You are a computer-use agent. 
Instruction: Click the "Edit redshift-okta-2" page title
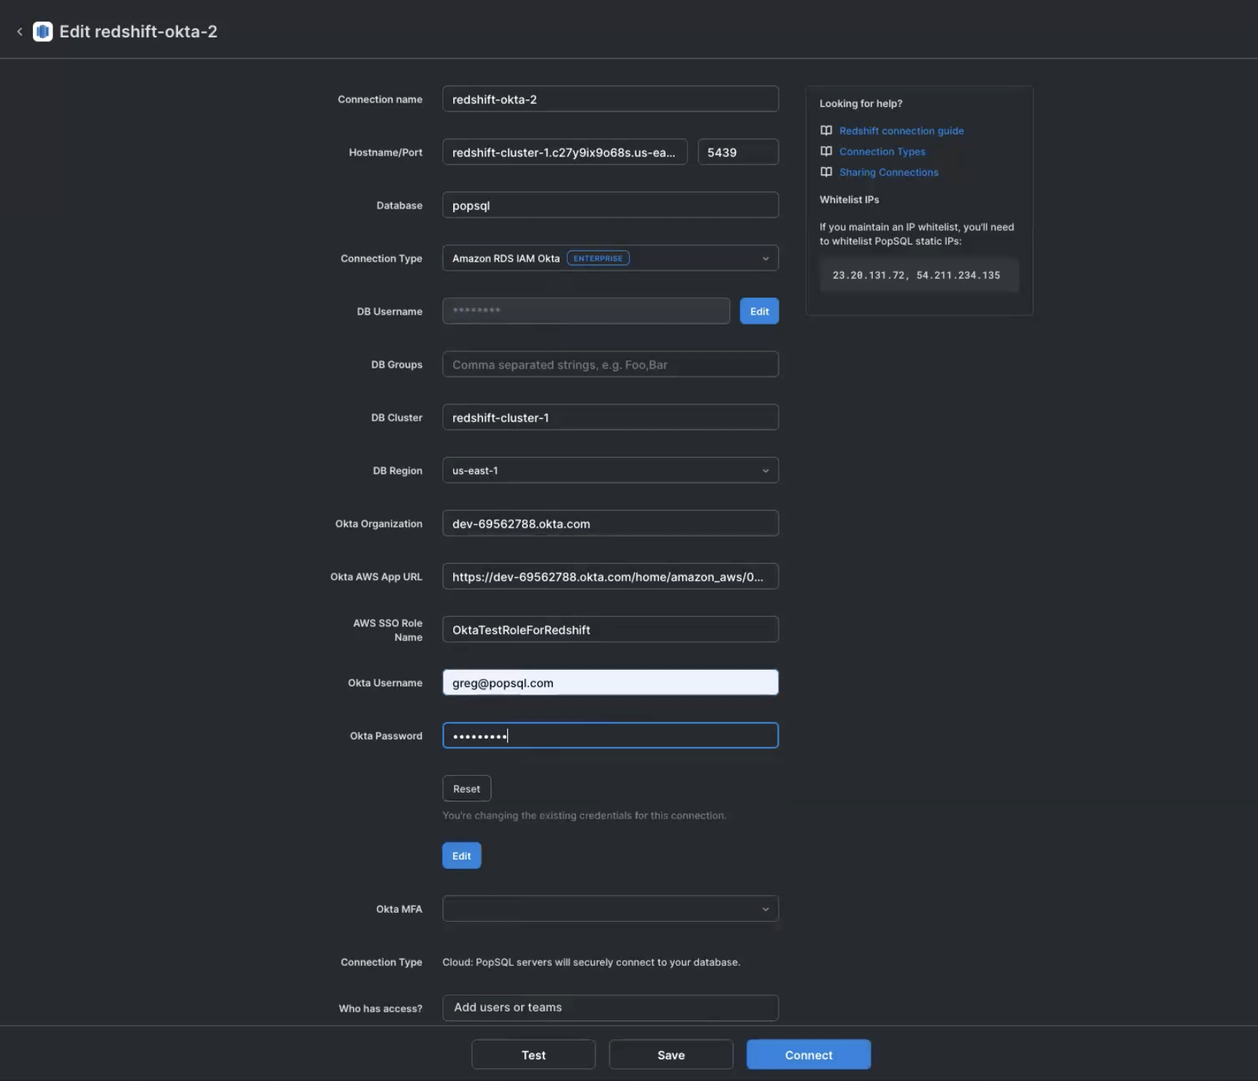[138, 31]
